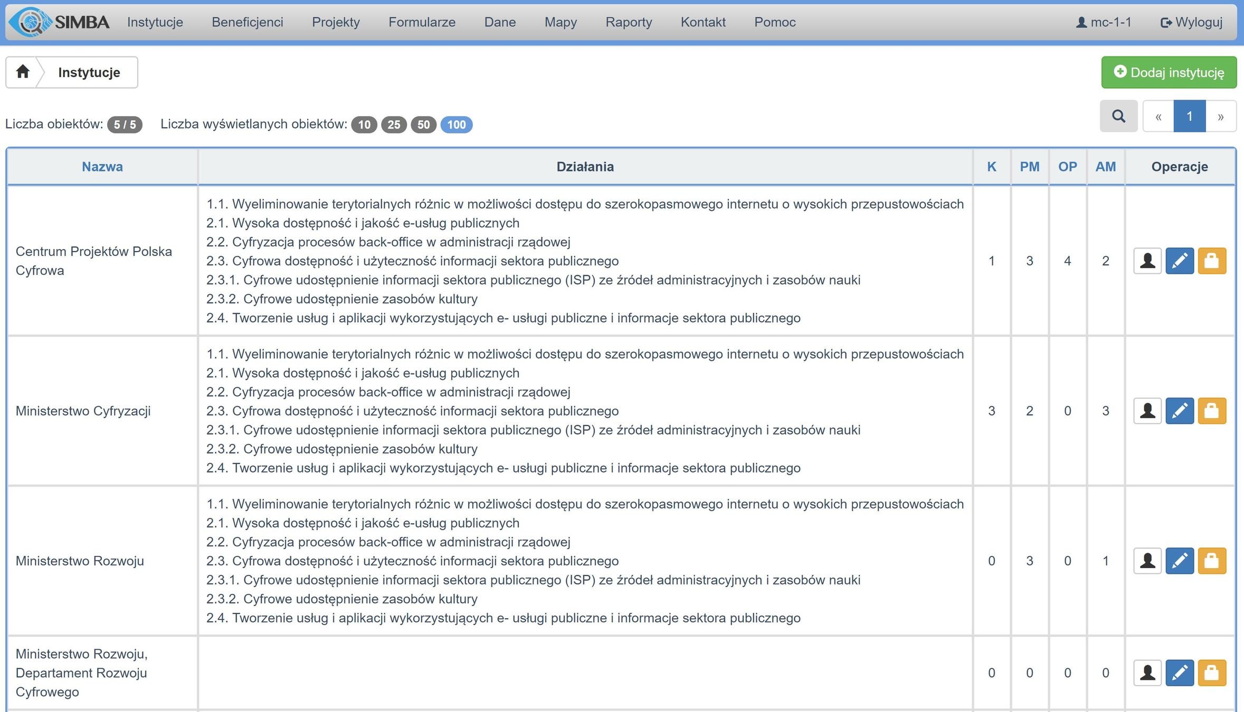Go to next page arrow
This screenshot has height=712, width=1244.
(1220, 116)
